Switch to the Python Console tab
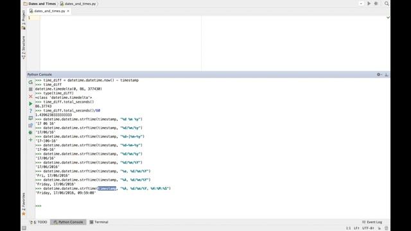The width and height of the screenshot is (411, 231). click(68, 222)
